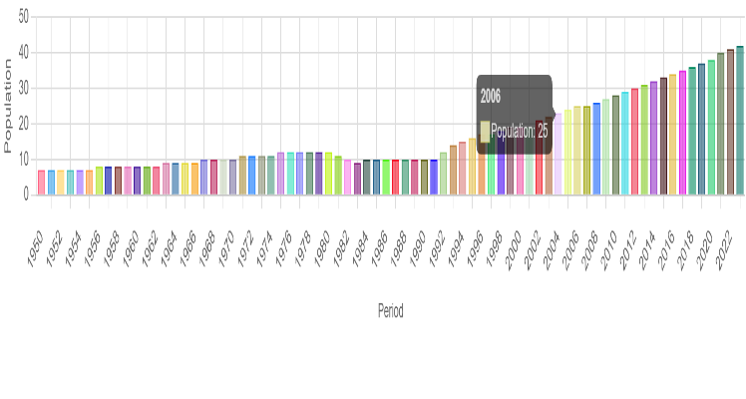Screen dimensions: 746x399
Task: Click the lime-yellow bar for 1980
Action: tap(329, 174)
